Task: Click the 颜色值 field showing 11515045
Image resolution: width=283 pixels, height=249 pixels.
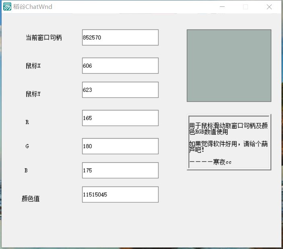Action: pos(120,195)
